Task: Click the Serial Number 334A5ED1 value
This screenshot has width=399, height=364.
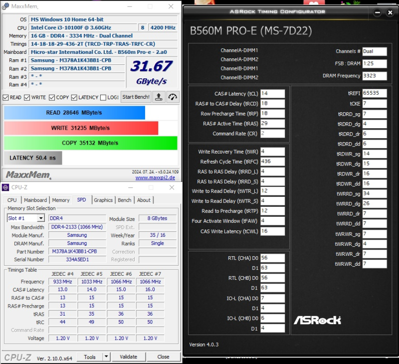Action: 77,259
